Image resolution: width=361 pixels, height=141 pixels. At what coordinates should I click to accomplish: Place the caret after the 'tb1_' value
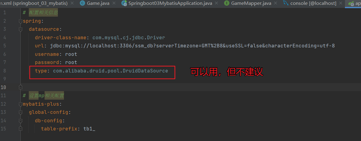(95, 129)
